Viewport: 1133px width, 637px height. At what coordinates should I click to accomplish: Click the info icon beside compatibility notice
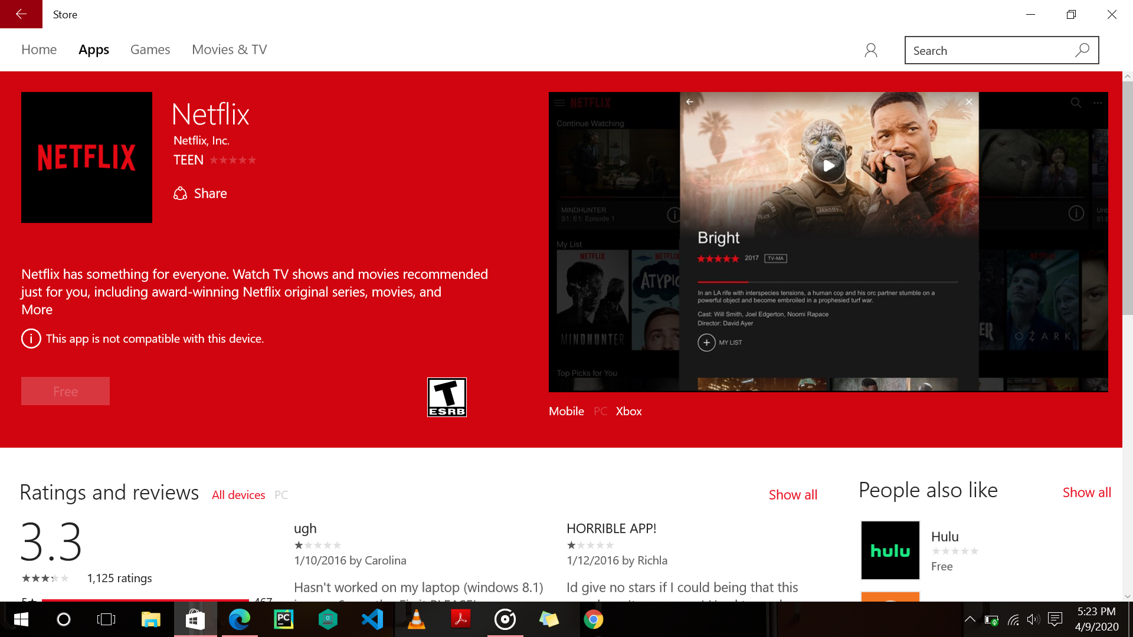[x=31, y=339]
